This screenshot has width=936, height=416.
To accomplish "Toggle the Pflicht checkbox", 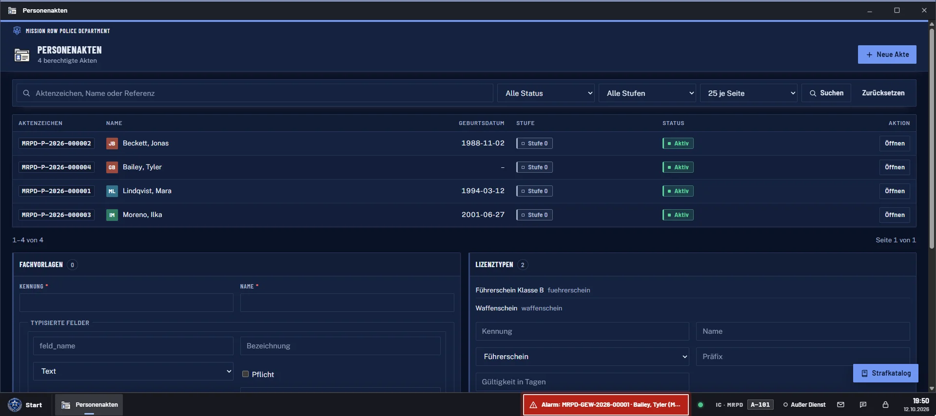I will click(246, 374).
